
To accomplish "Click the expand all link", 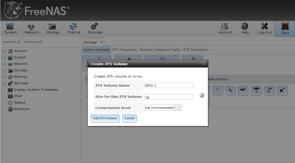I will [x=12, y=42].
